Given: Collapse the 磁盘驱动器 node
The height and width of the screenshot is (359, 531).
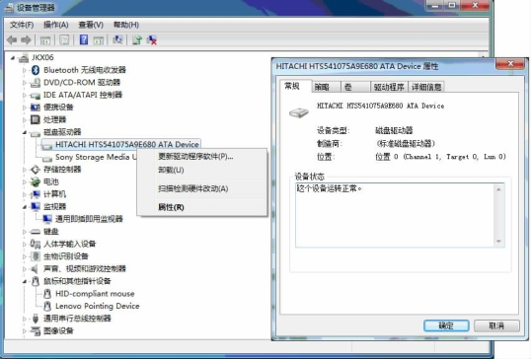Looking at the screenshot, I should pos(25,132).
